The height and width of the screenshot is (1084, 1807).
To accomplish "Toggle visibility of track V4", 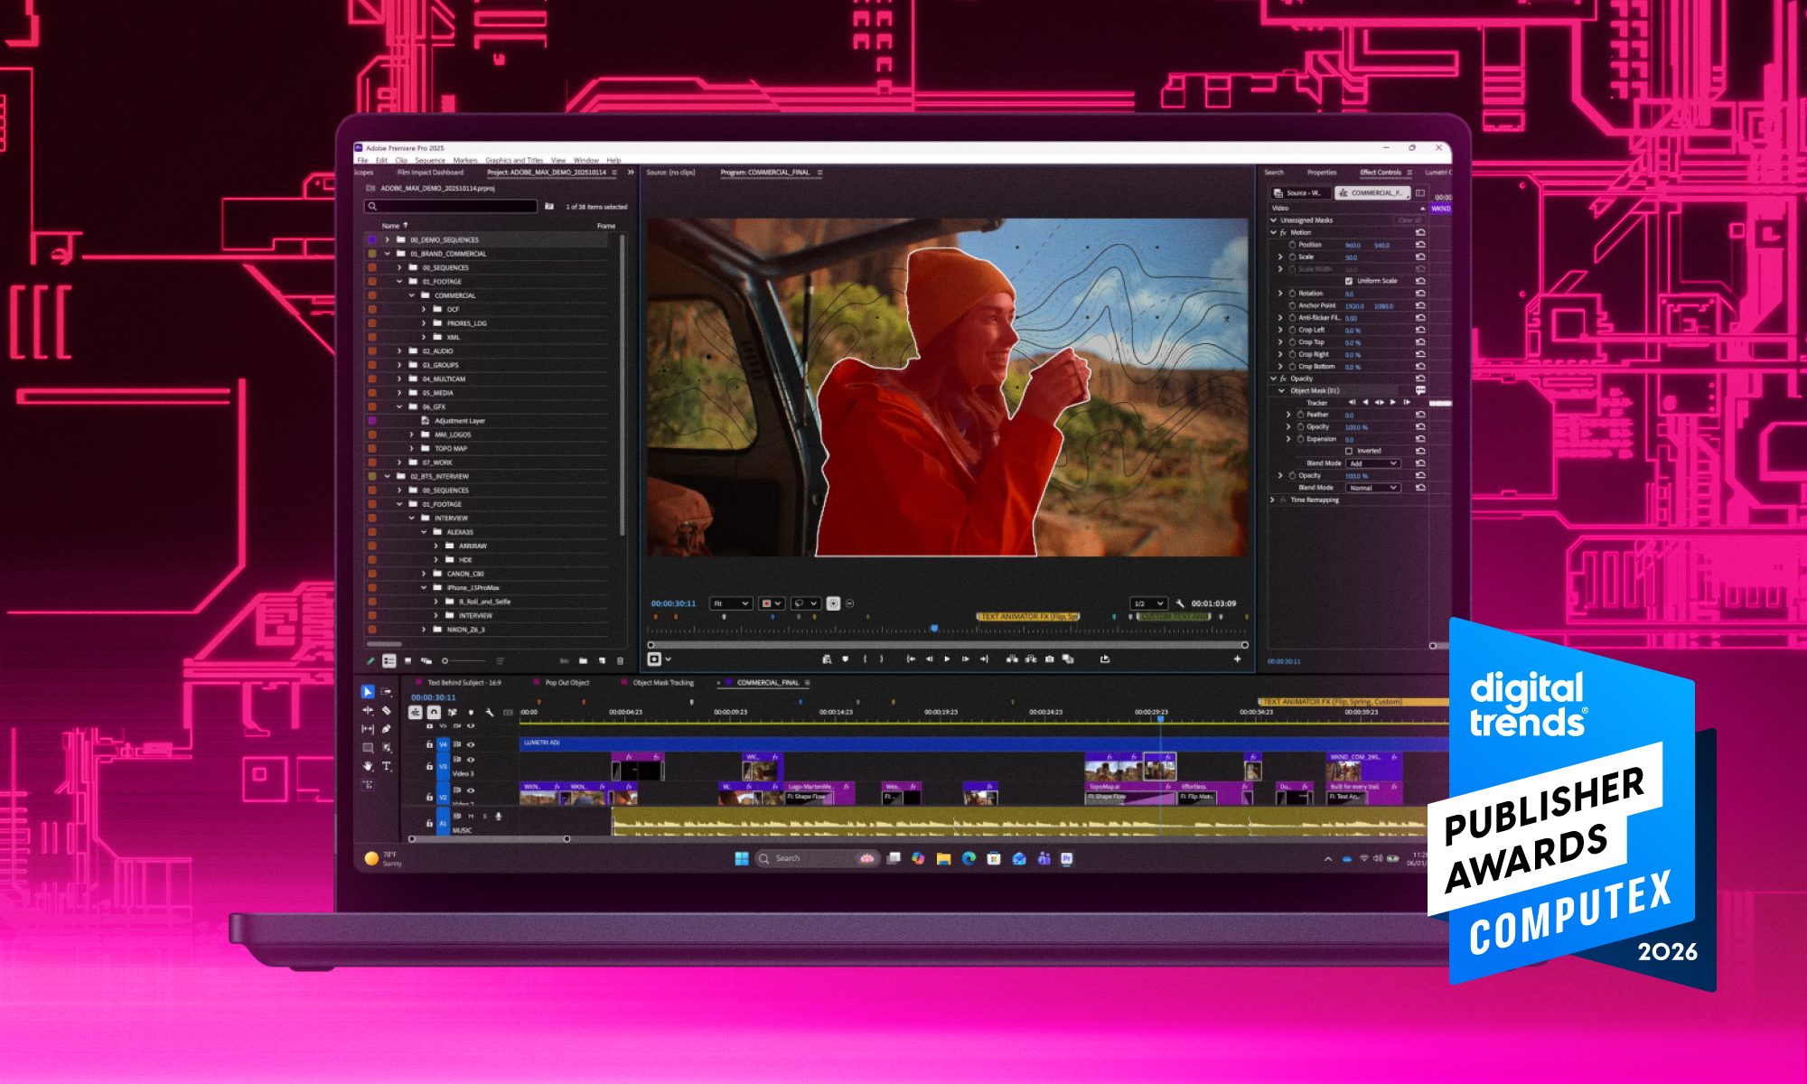I will pyautogui.click(x=471, y=744).
